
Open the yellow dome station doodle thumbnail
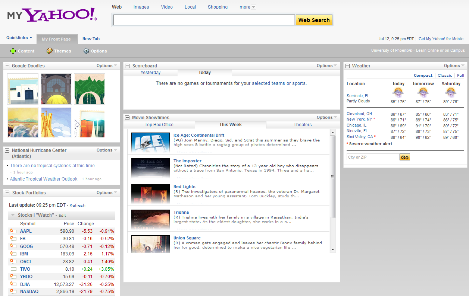tap(56, 89)
